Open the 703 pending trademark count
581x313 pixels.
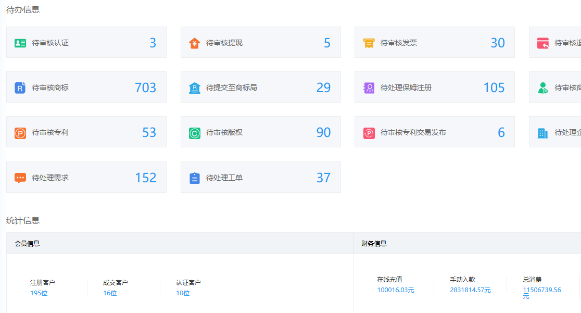click(145, 87)
